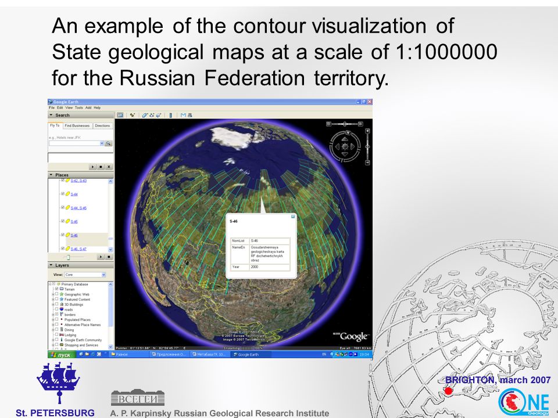Toggle the S-46, S-47 place checkbox

pos(63,248)
